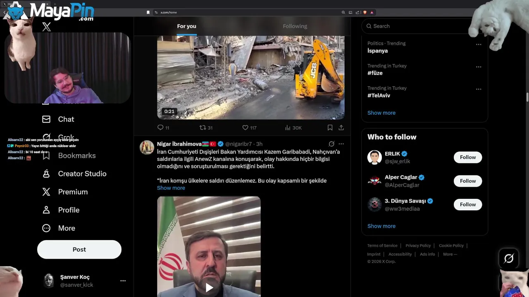Viewport: 529px width, 297px height.
Task: Open the Cookie Policy link
Action: (451, 245)
